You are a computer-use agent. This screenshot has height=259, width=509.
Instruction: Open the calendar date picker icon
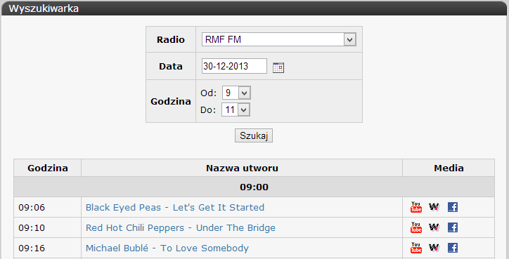(278, 67)
